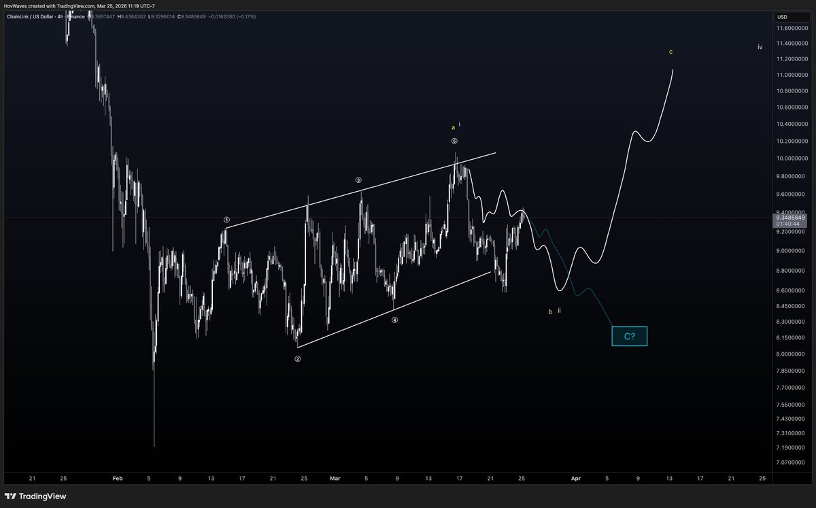
Task: Select the circled wave 5 label
Action: 454,141
